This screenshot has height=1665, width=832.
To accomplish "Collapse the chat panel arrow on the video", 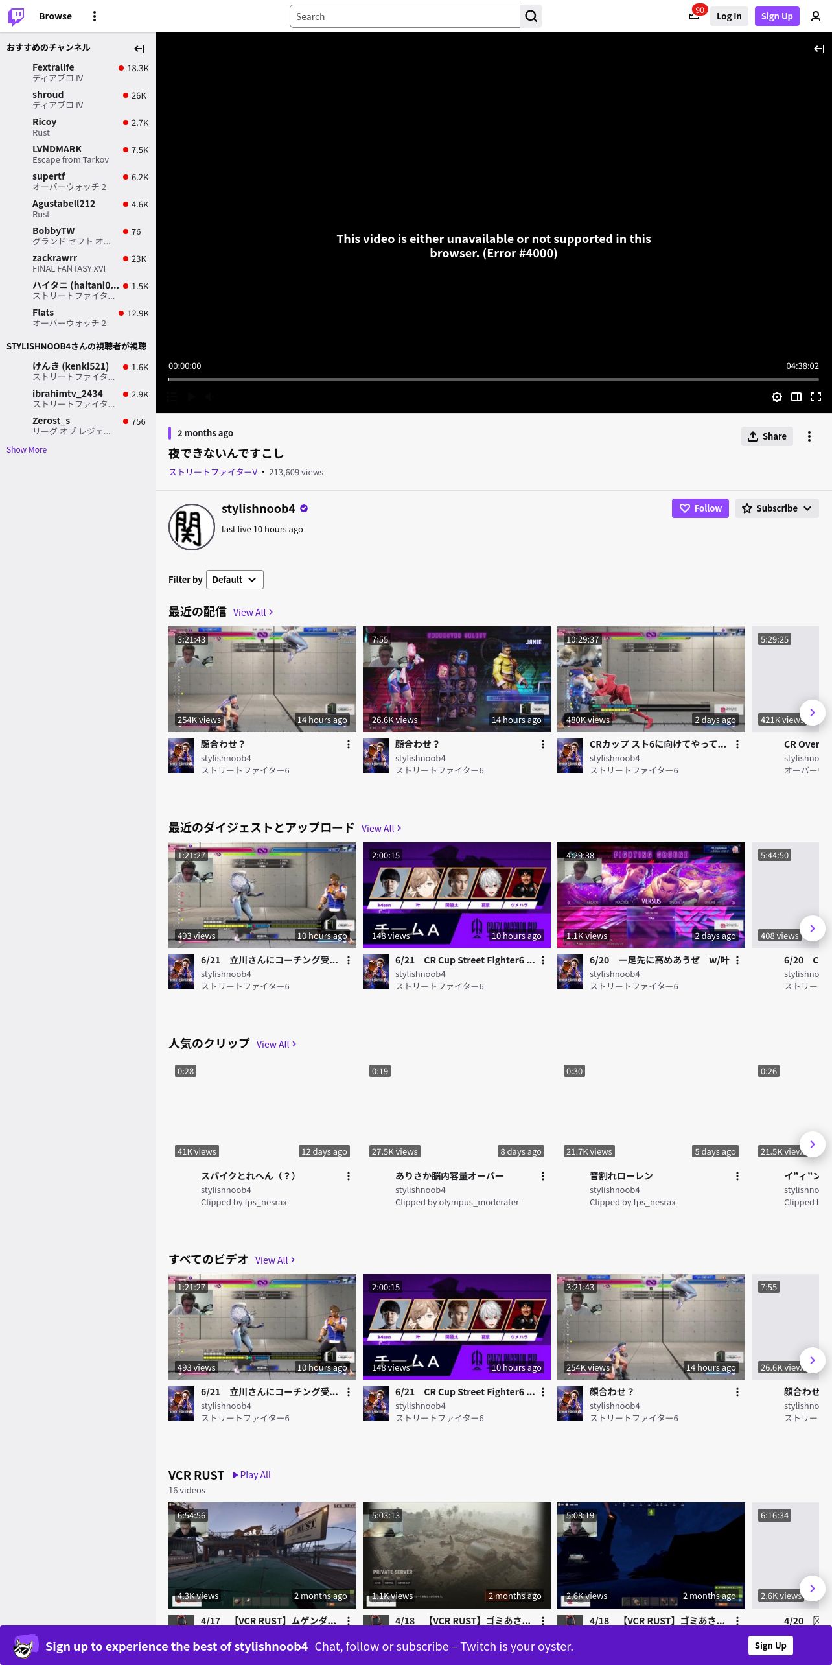I will pyautogui.click(x=819, y=49).
